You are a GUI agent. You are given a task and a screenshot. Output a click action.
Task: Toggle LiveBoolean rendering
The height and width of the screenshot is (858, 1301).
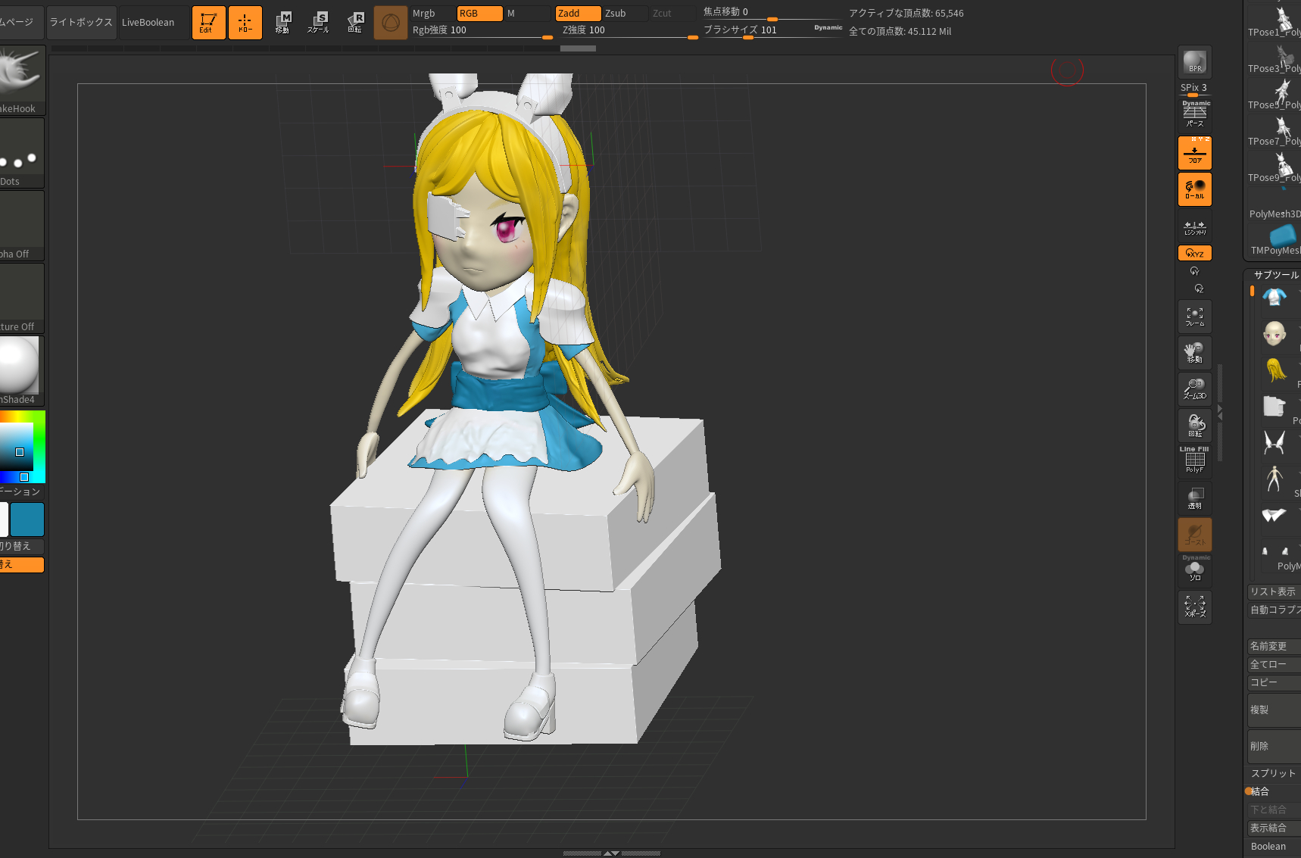point(154,23)
